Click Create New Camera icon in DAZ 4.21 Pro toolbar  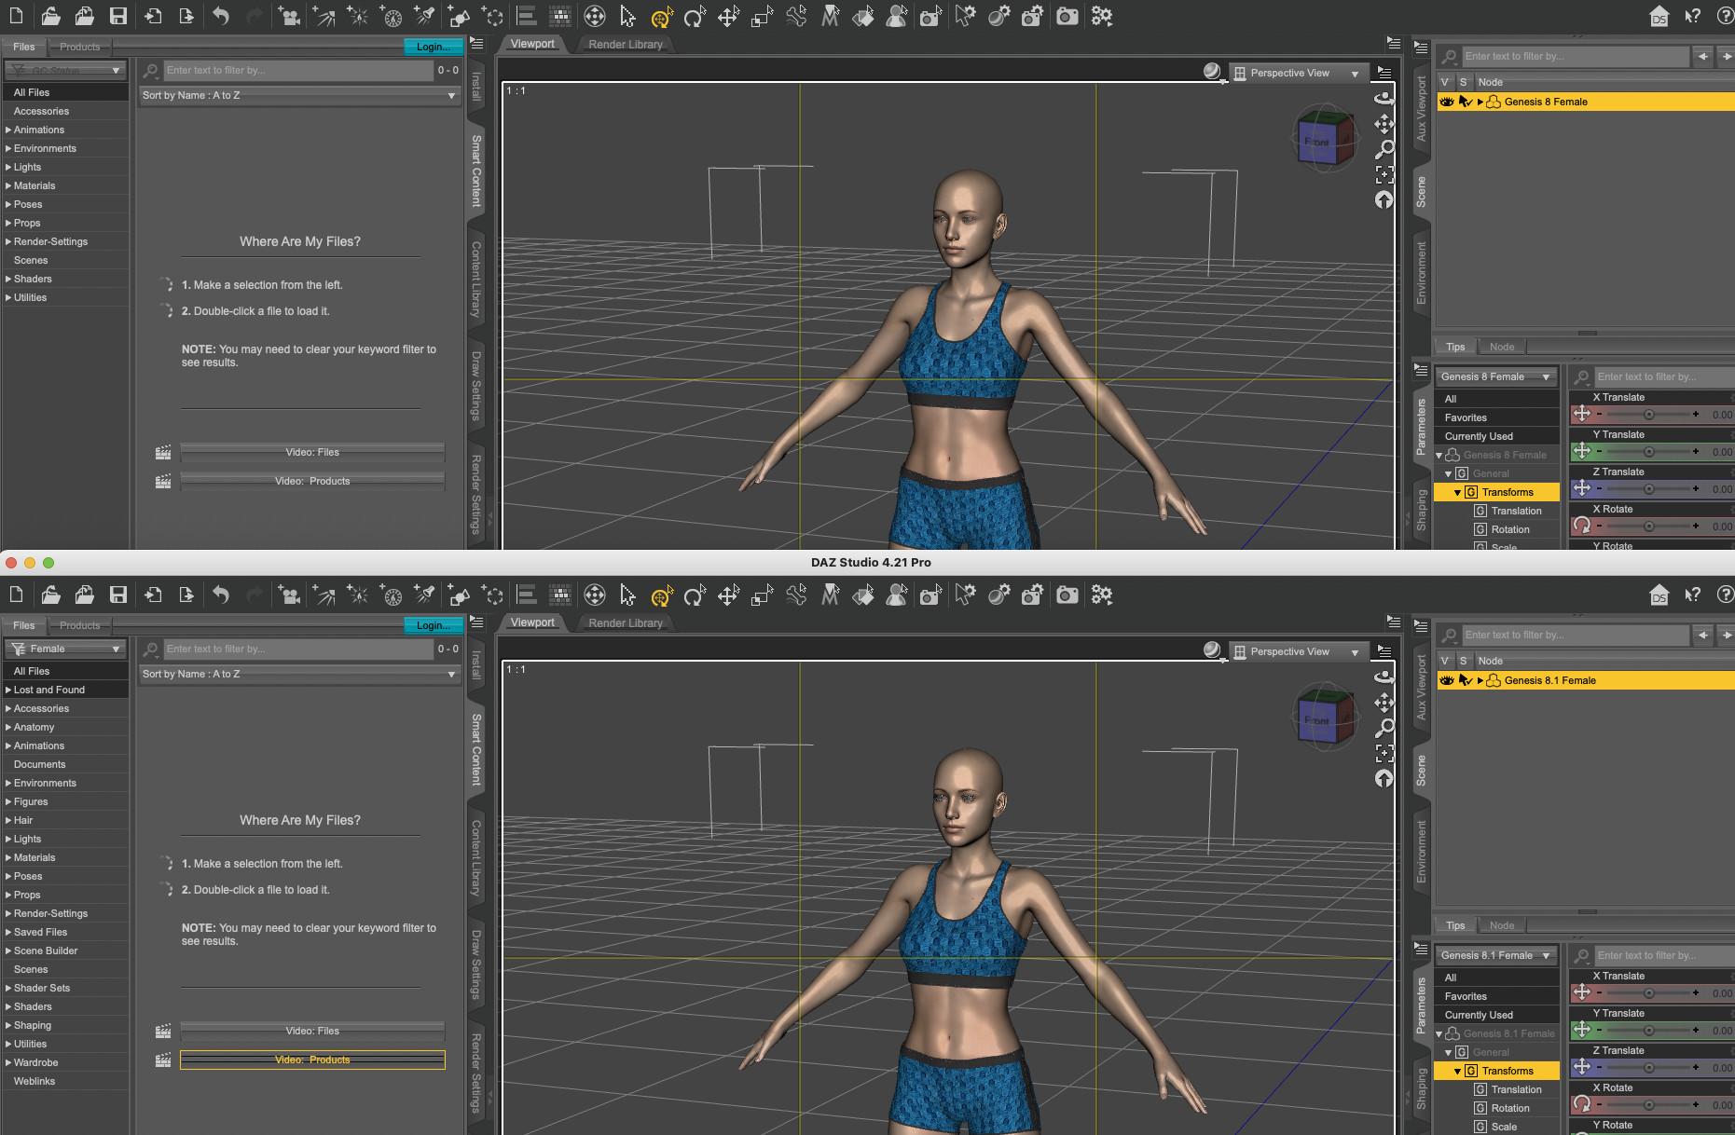tap(930, 595)
